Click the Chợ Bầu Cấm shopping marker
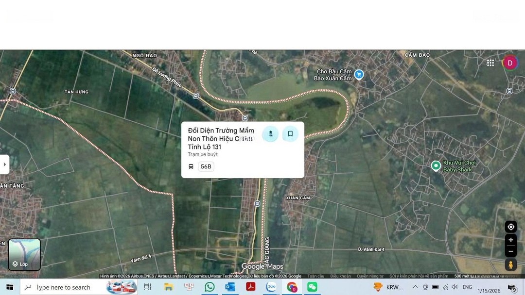525x295 pixels. (x=359, y=74)
